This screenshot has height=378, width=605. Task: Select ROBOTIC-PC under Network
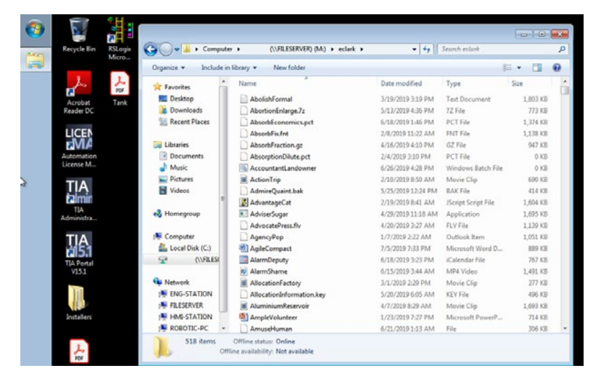183,328
